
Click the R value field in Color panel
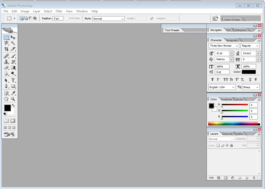point(253,105)
